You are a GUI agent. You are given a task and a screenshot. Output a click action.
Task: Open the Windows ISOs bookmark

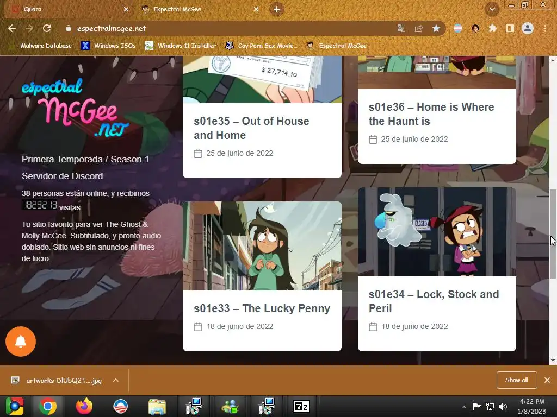pos(109,46)
